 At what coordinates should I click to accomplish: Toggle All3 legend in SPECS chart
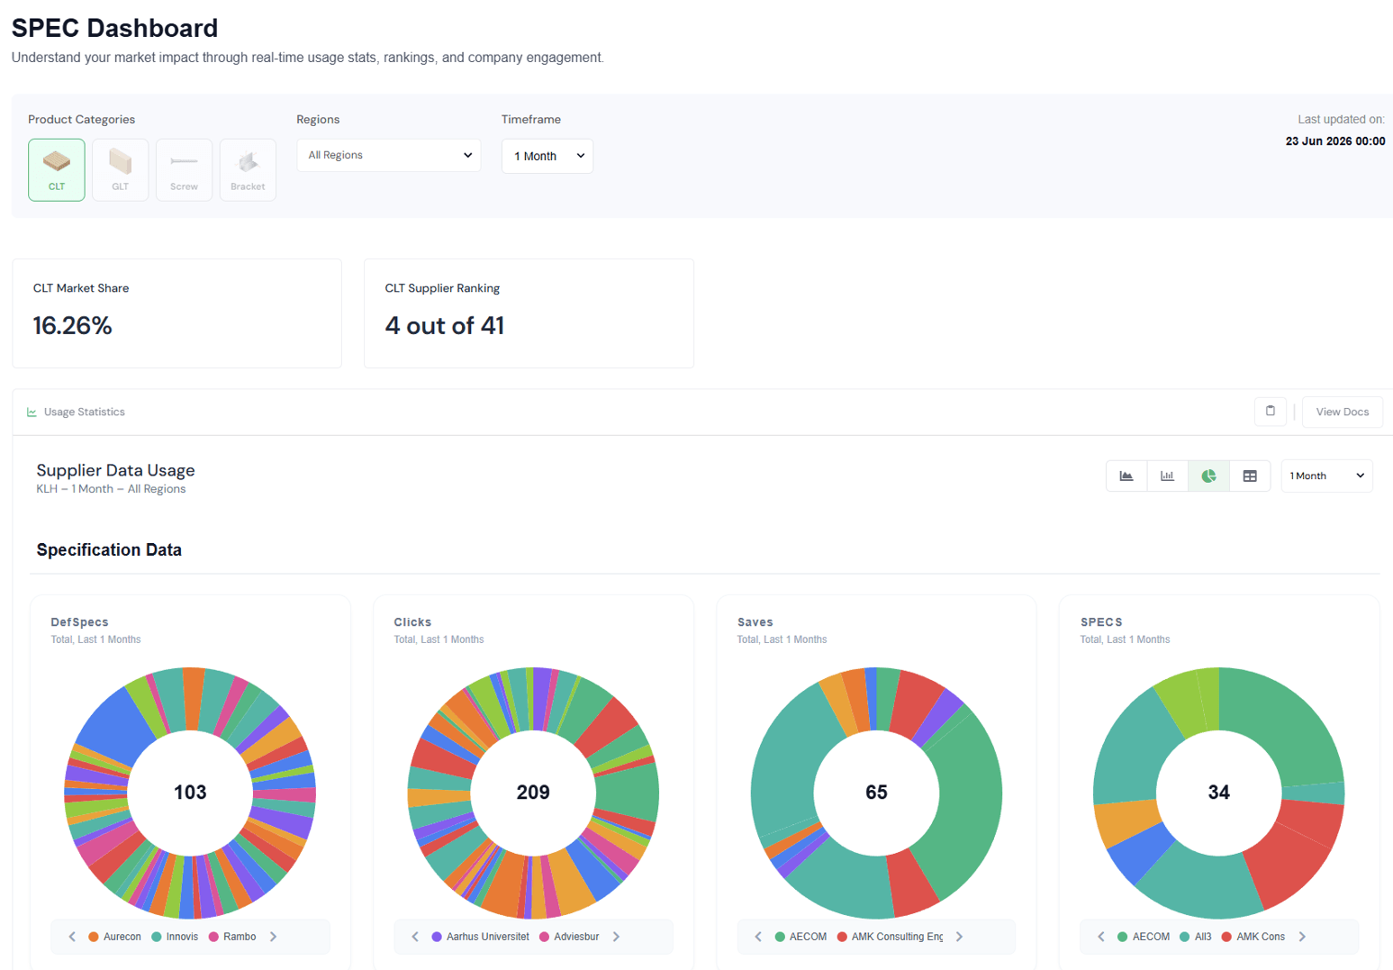[x=1196, y=937]
